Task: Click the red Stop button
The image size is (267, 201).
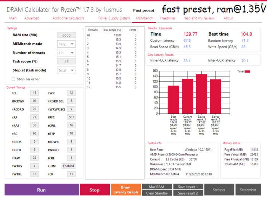Action: pos(95,190)
